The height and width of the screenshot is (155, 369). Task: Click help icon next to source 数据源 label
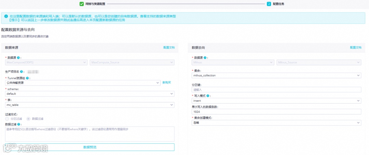(18, 58)
